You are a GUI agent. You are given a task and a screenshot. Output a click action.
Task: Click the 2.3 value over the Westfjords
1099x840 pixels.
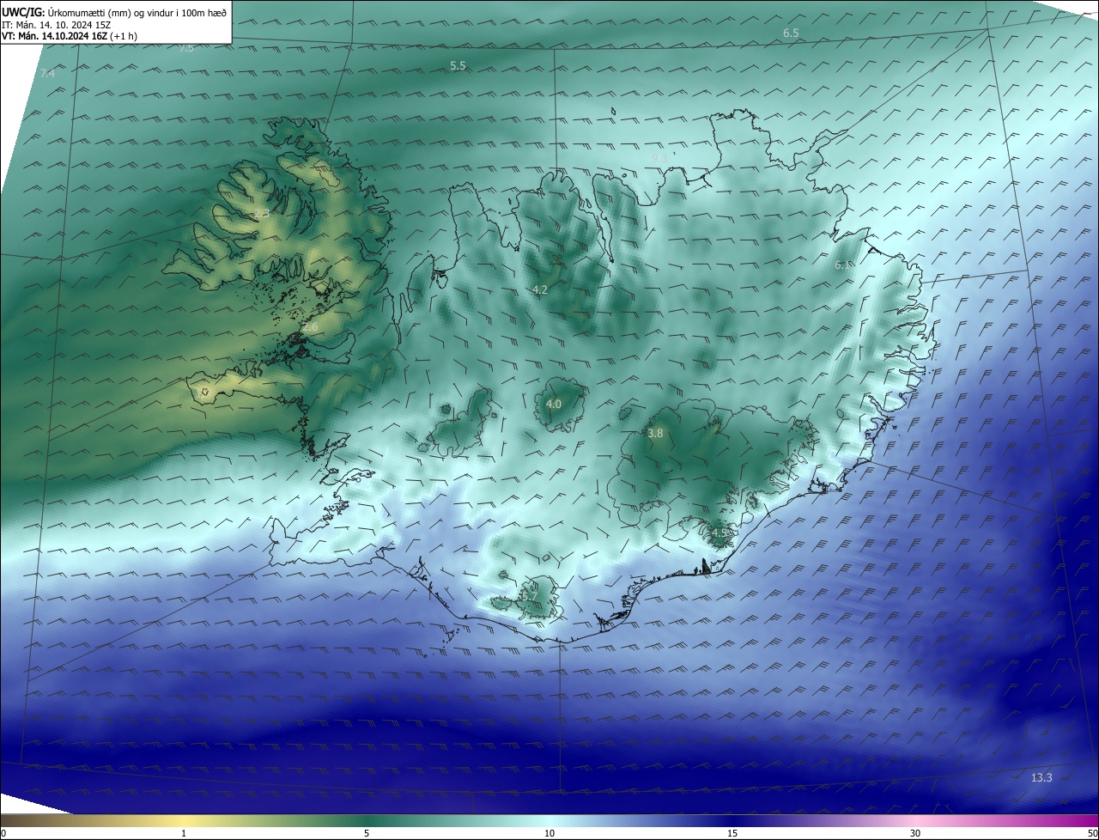[261, 214]
